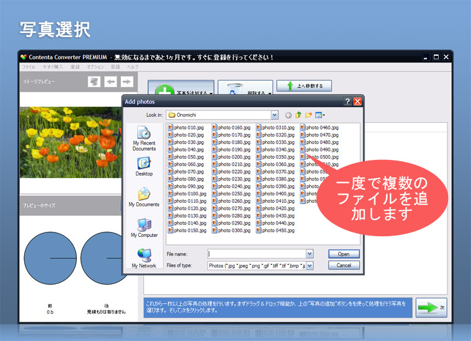Open the 今すぐ購入 menu

(53, 67)
